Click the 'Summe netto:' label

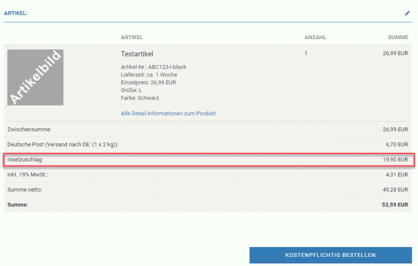coord(25,190)
